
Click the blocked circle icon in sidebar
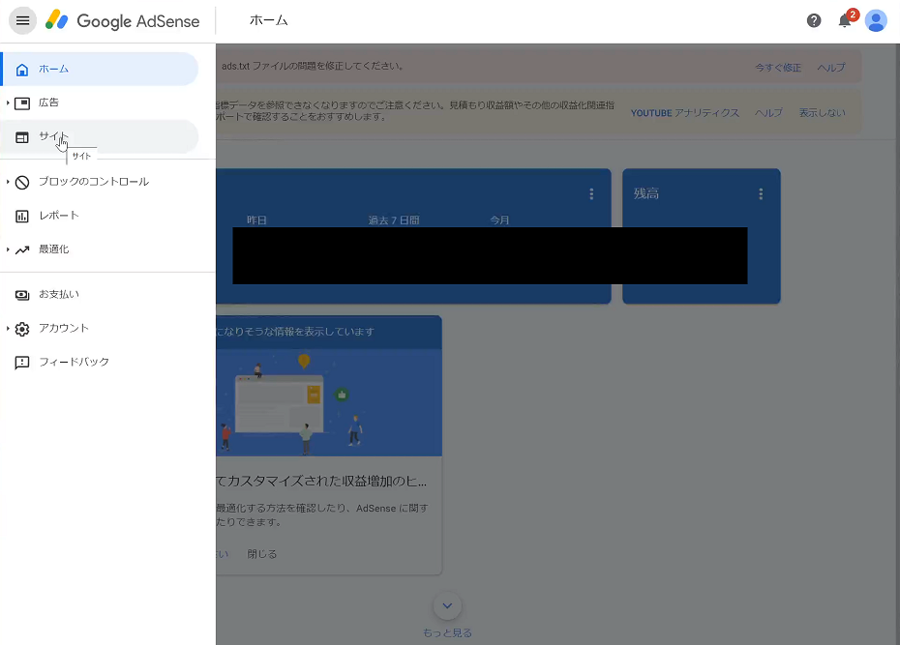(x=22, y=183)
